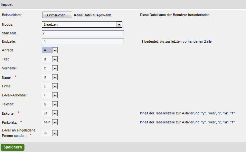Click the Anrede label
The height and width of the screenshot is (152, 246).
click(8, 50)
